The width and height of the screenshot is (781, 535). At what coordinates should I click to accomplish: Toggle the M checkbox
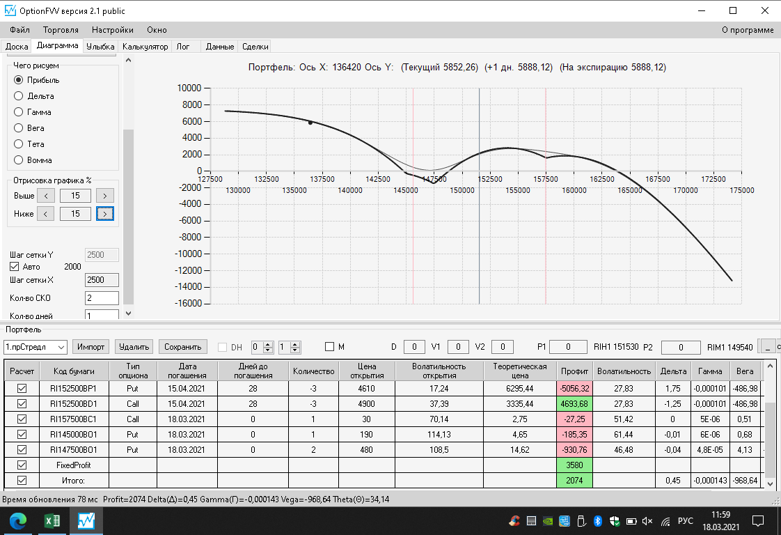click(329, 346)
